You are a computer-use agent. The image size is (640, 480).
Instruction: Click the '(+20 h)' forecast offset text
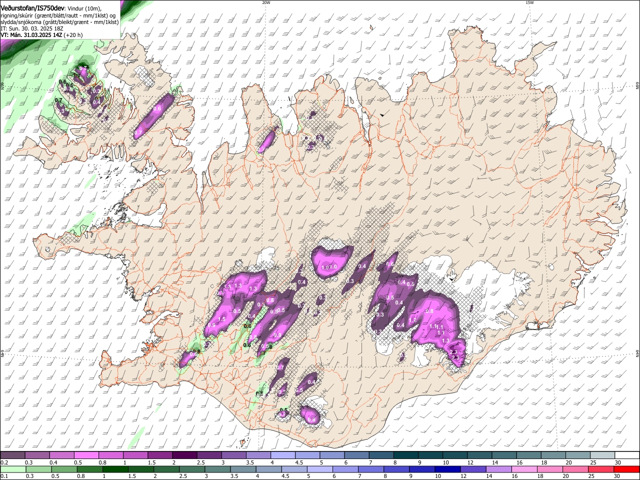pyautogui.click(x=73, y=35)
